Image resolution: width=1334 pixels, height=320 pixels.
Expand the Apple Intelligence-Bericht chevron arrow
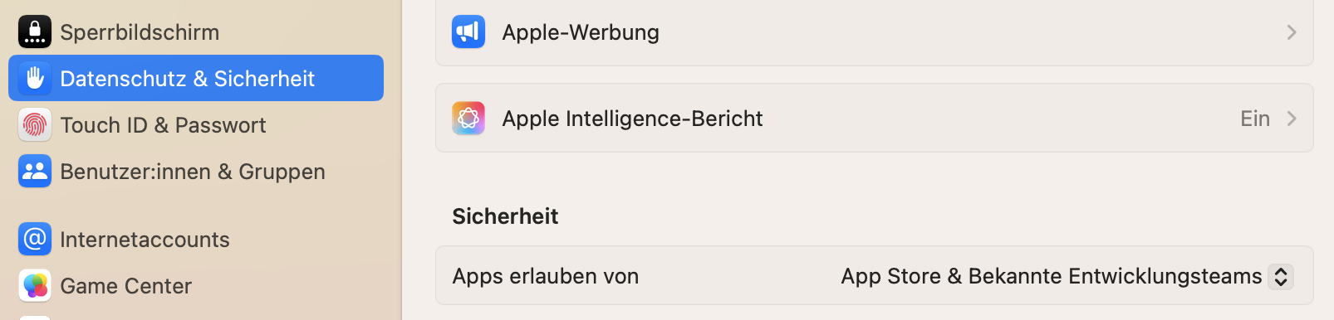pyautogui.click(x=1292, y=119)
